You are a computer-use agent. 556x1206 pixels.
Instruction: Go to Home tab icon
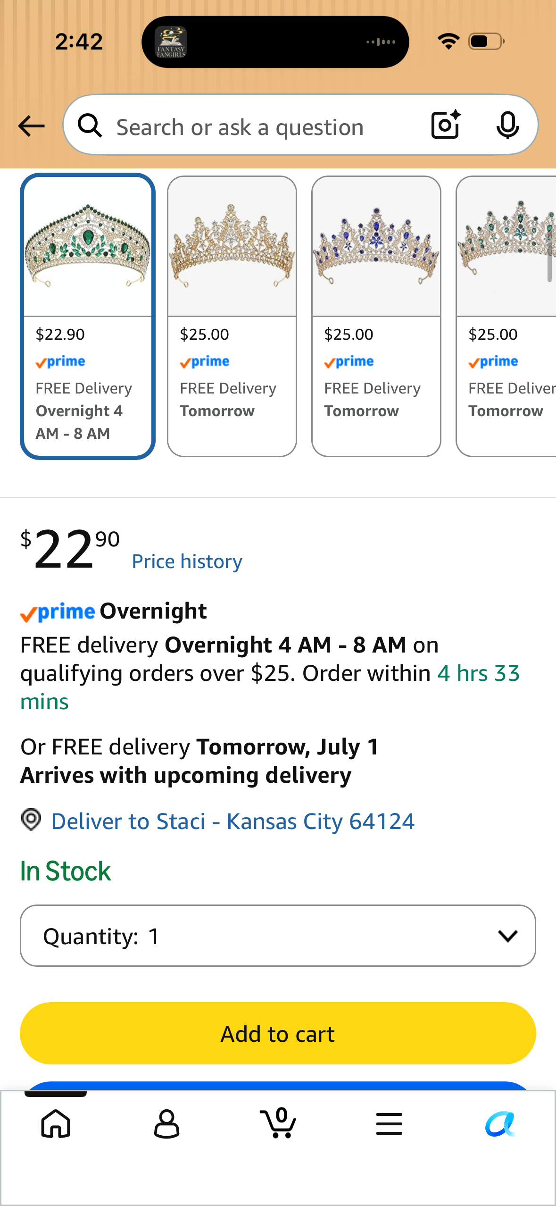click(x=56, y=1123)
